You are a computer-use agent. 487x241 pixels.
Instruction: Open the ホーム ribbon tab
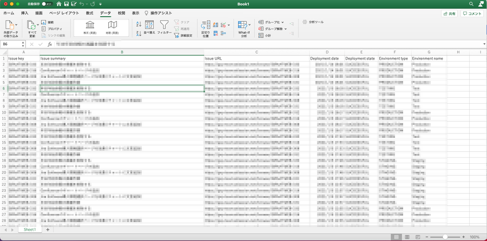(x=9, y=14)
